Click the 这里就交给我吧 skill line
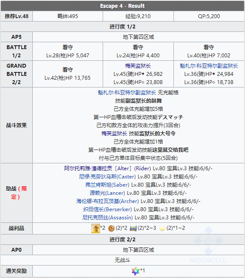The height and width of the screenshot is (278, 245). coord(138,150)
